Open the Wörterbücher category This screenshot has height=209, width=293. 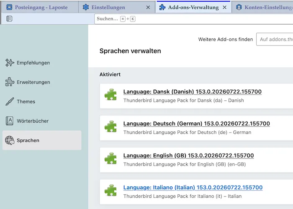(42, 121)
